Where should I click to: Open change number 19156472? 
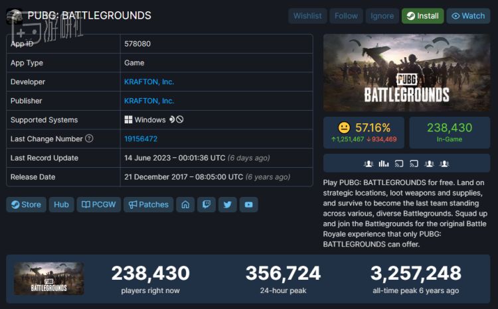click(141, 139)
